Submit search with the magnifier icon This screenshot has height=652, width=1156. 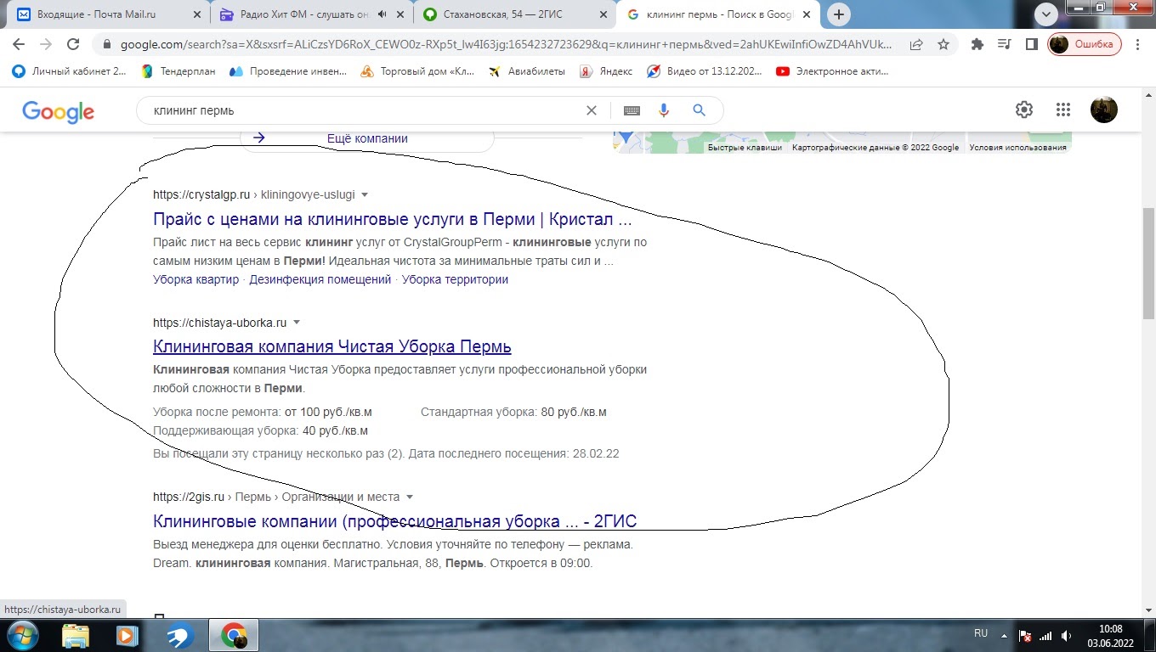point(700,110)
